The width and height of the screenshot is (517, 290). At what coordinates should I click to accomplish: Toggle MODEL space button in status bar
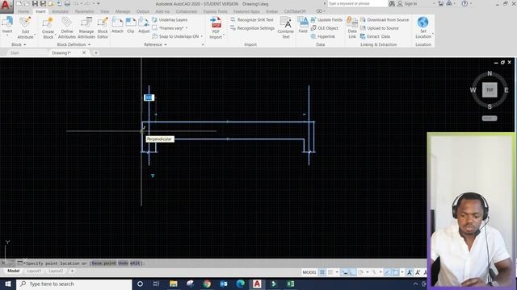coord(309,272)
